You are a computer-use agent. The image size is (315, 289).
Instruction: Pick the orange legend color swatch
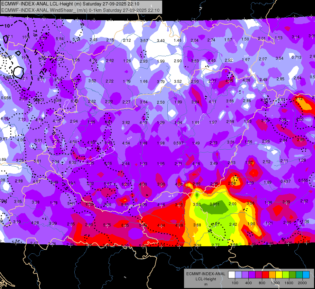pos(272,275)
